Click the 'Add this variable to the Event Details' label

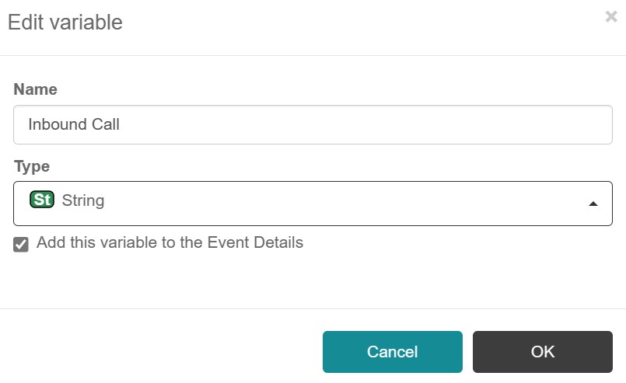170,242
